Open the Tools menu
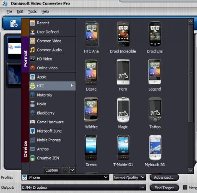Image resolution: width=197 pixels, height=193 pixels. point(32,11)
